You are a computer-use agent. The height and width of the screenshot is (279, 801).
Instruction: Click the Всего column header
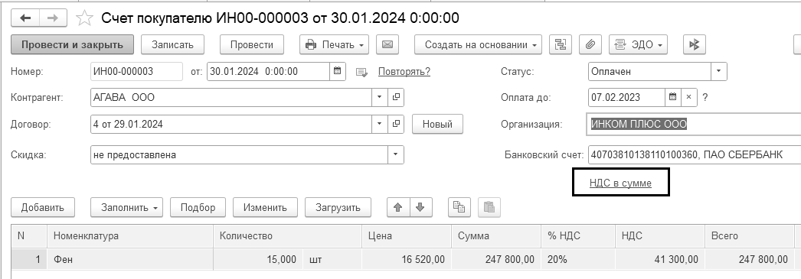point(750,235)
